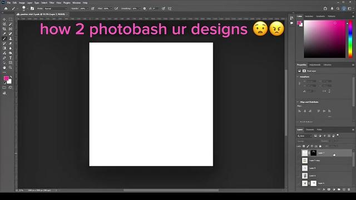Select the Hand tool
Screen dimensions: 356x200
[4, 68]
